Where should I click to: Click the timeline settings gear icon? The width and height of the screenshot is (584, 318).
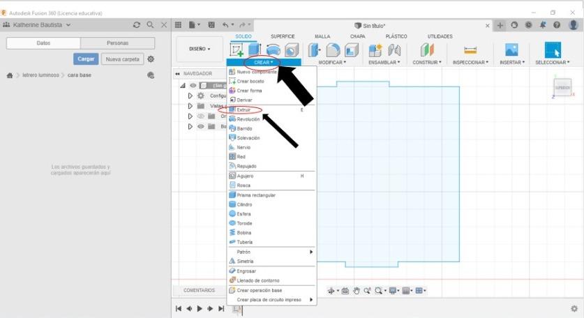[x=574, y=308]
